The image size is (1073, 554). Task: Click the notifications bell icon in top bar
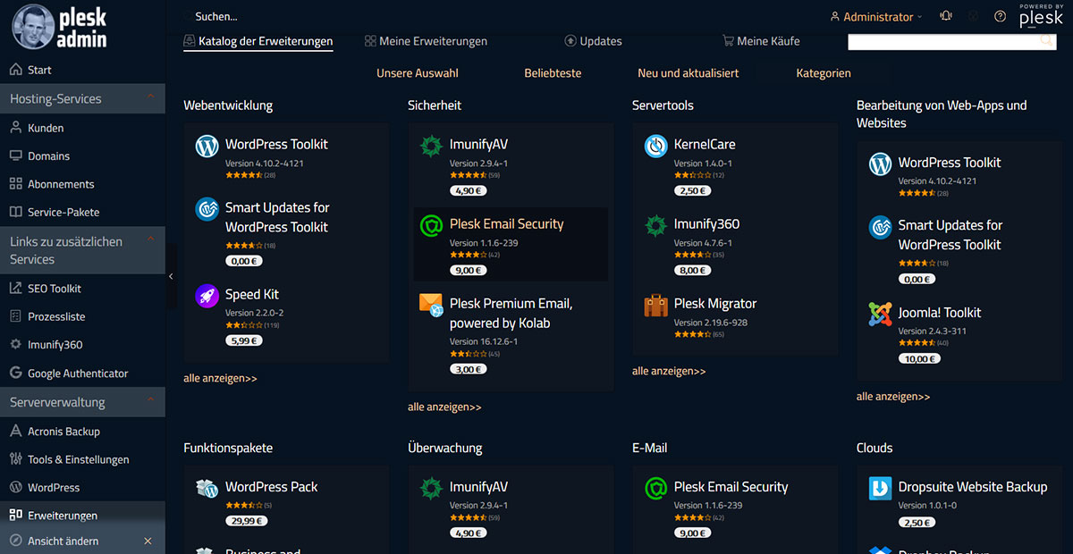pos(946,16)
